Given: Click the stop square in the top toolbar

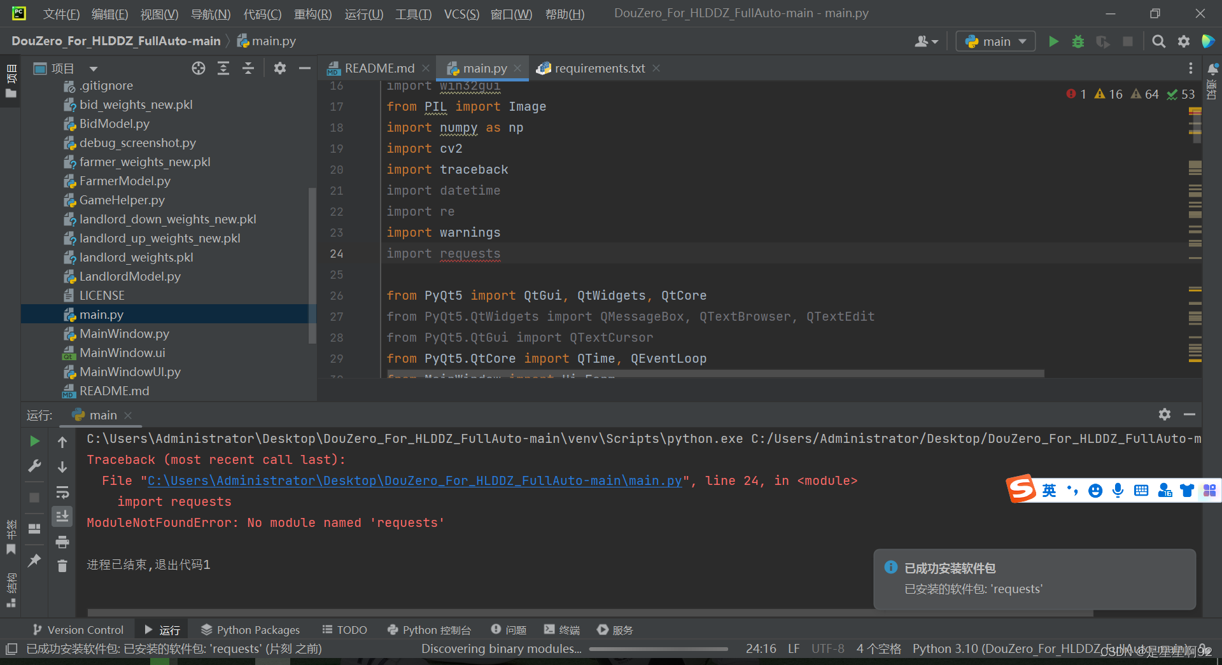Looking at the screenshot, I should pos(1128,41).
